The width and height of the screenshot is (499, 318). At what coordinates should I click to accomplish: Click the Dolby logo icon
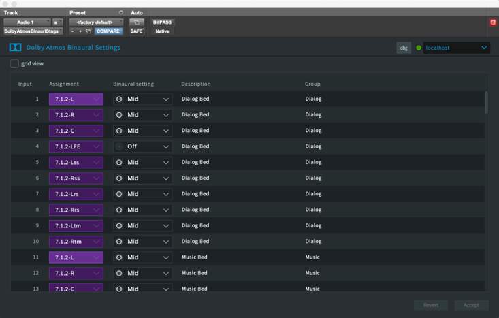pyautogui.click(x=16, y=48)
